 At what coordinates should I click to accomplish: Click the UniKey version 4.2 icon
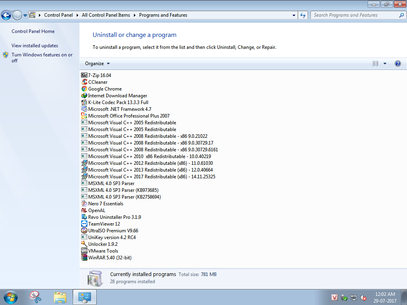84,237
